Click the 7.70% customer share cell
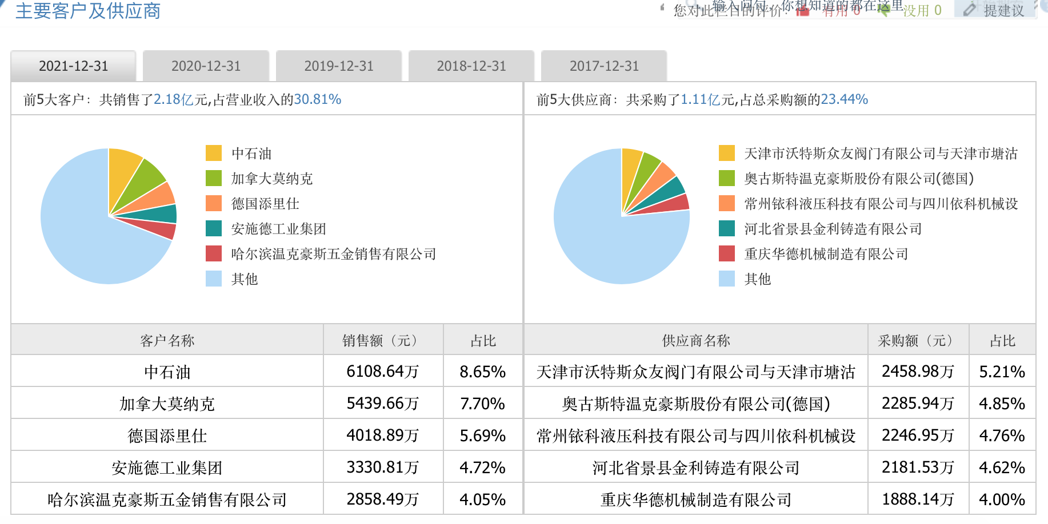 483,404
